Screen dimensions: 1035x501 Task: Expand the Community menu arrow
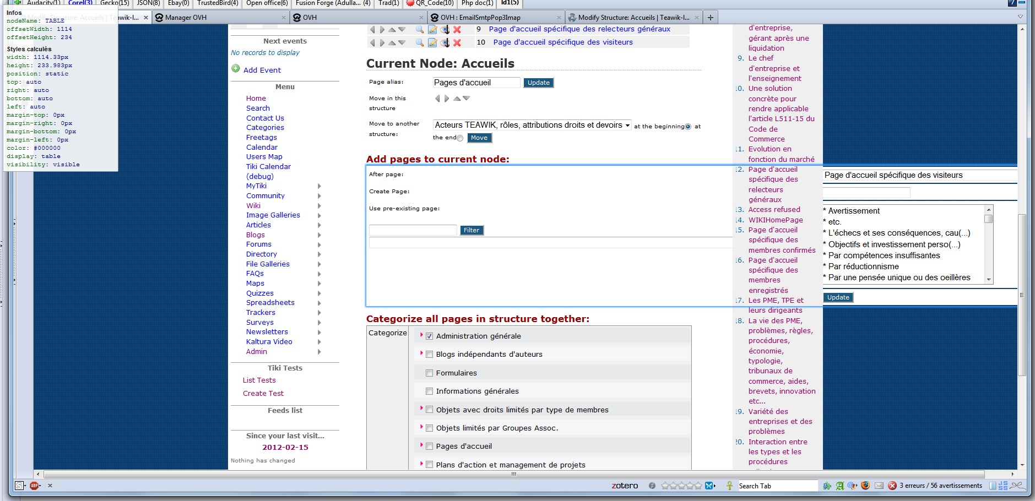pos(319,196)
